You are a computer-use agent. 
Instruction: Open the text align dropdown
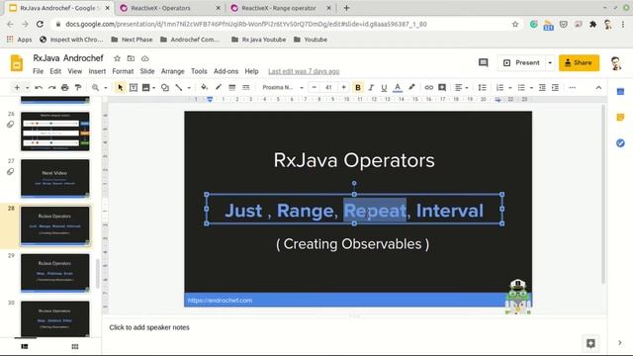tap(461, 88)
